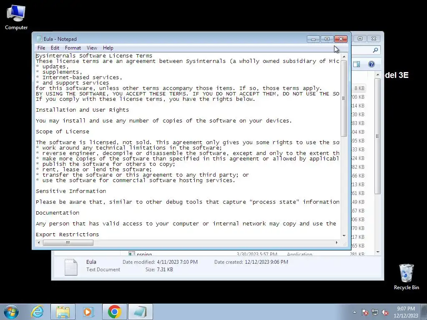The image size is (427, 320).
Task: Open the View menu in Notepad
Action: click(92, 48)
